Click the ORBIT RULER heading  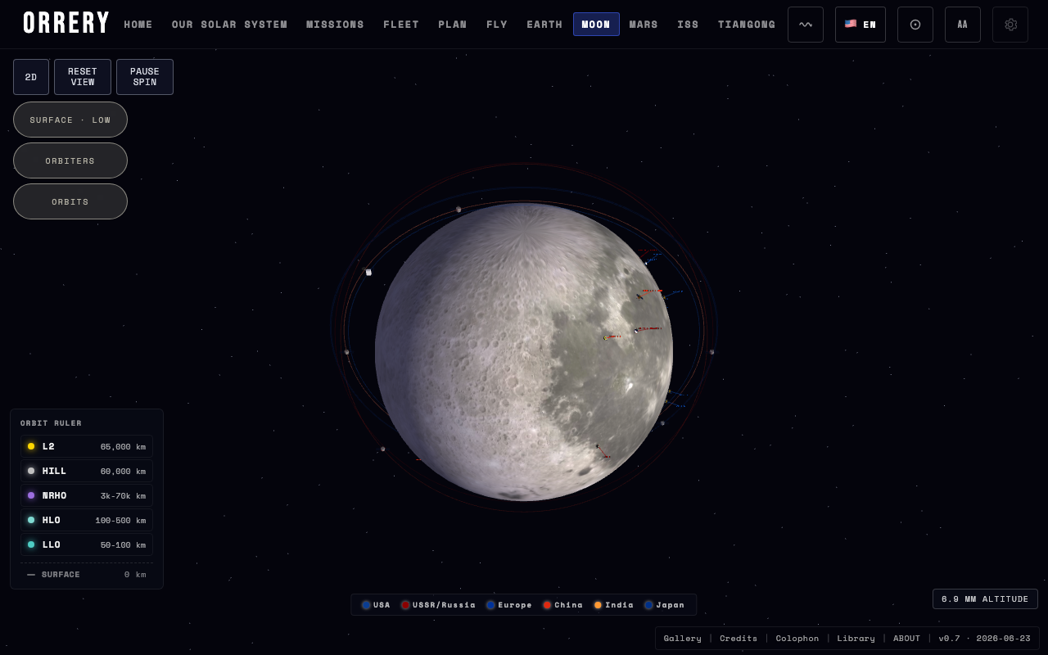[51, 423]
